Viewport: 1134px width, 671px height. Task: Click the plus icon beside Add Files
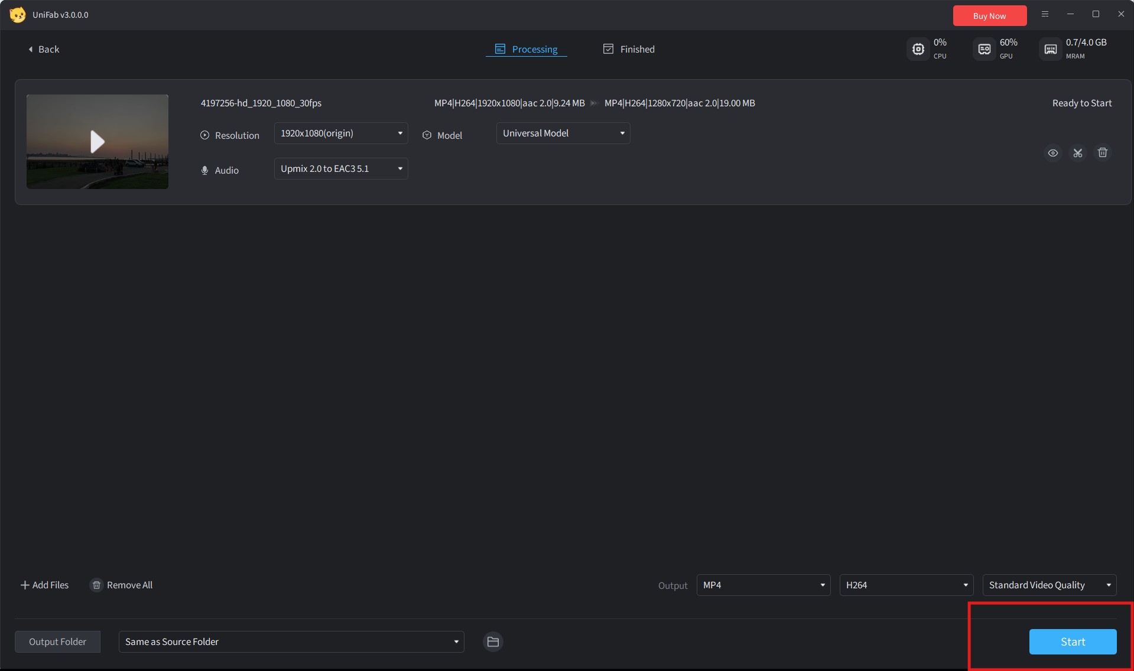25,585
